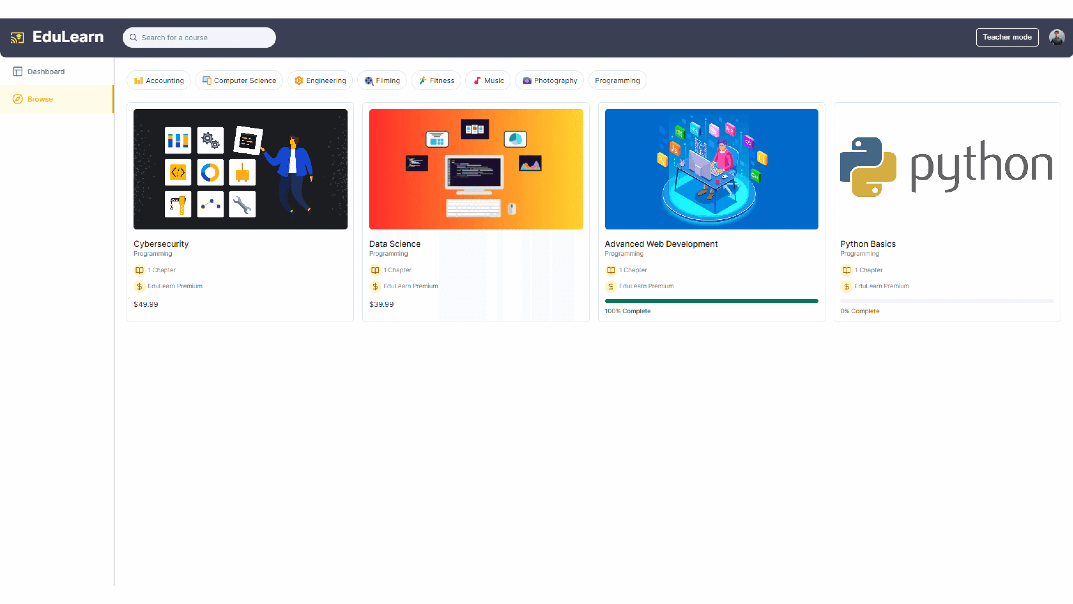Click the Advanced Web Development progress bar

pyautogui.click(x=711, y=301)
